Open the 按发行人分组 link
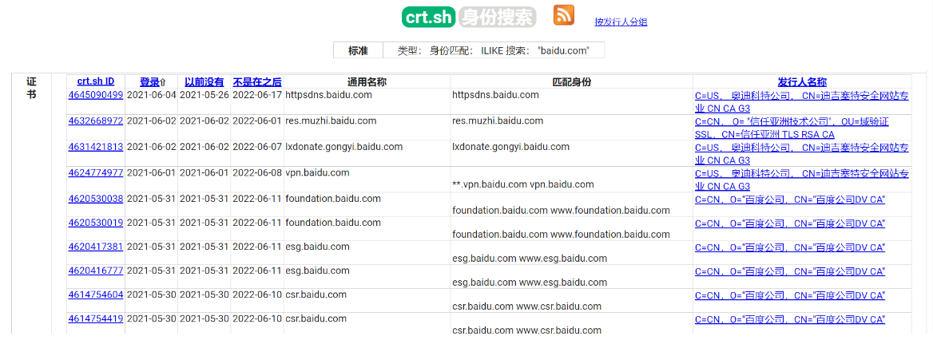 click(621, 22)
